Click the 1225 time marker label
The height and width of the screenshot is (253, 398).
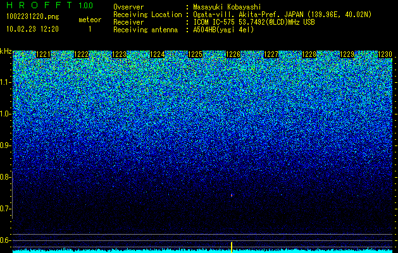coord(195,54)
